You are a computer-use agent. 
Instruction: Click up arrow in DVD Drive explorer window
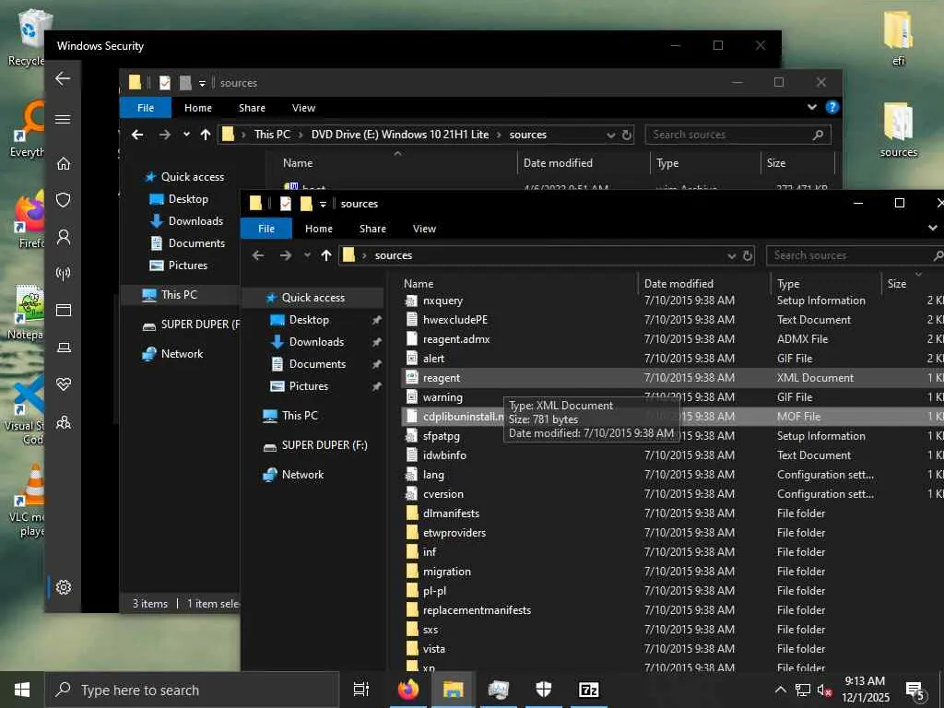[x=206, y=135]
